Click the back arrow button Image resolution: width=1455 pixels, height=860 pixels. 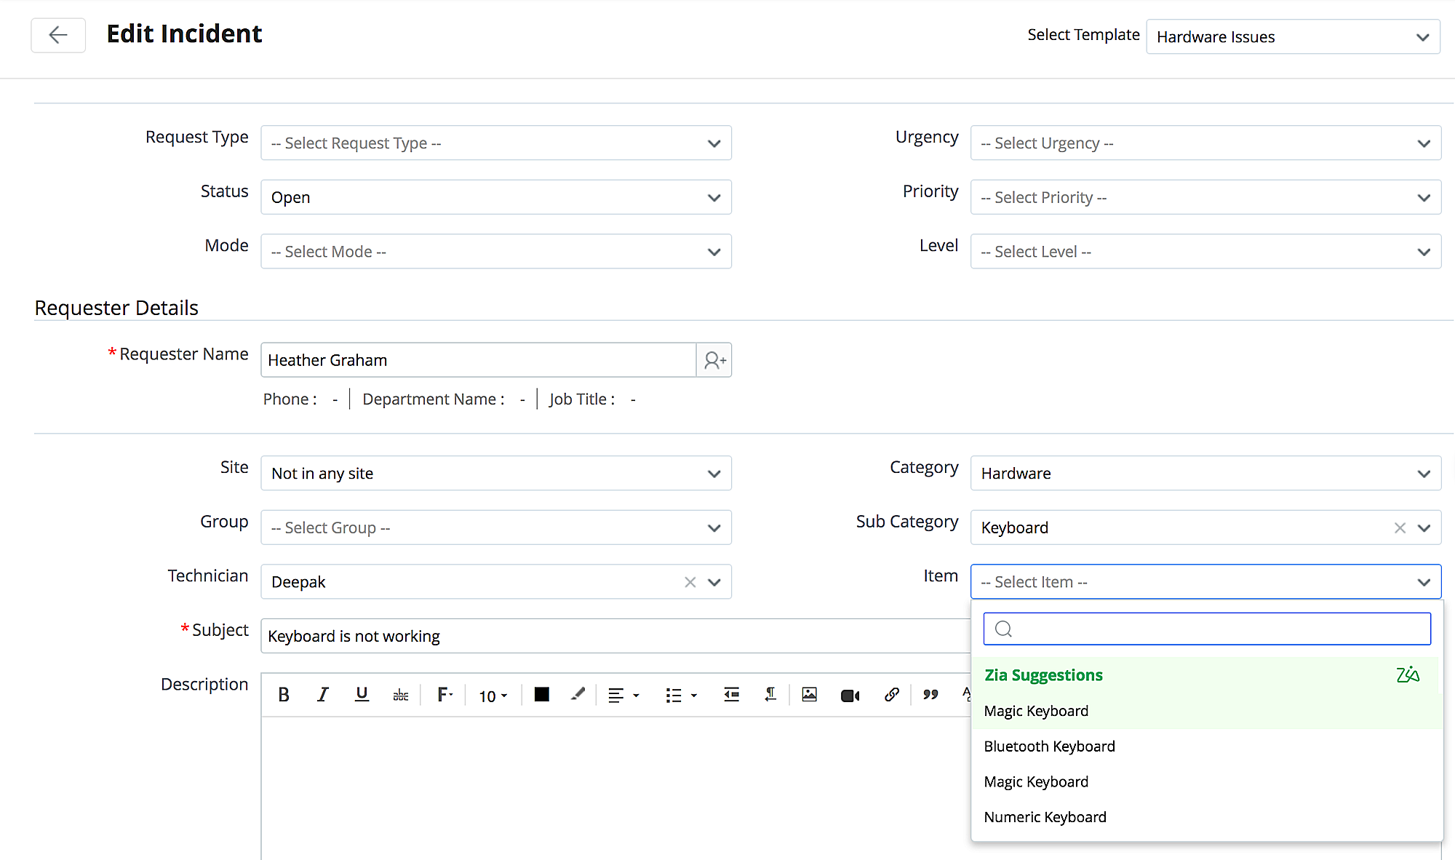click(58, 35)
